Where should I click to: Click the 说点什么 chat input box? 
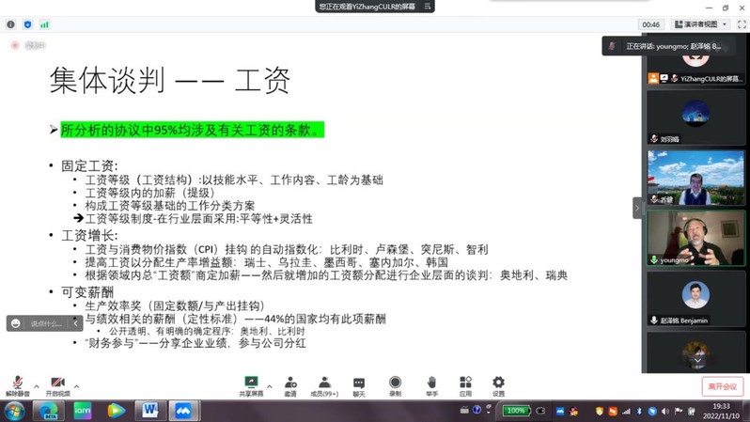tap(45, 323)
